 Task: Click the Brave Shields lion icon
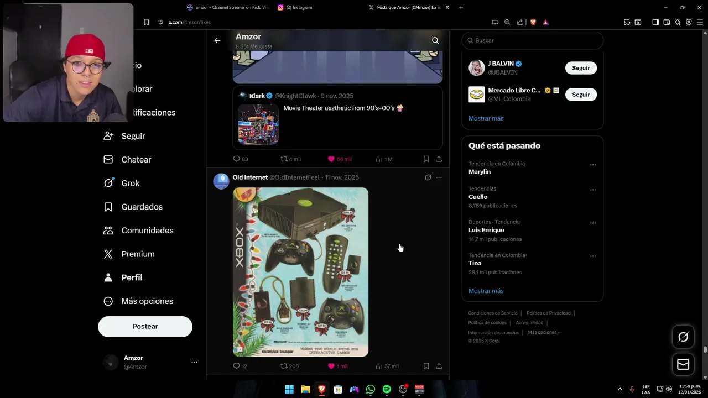coord(533,22)
